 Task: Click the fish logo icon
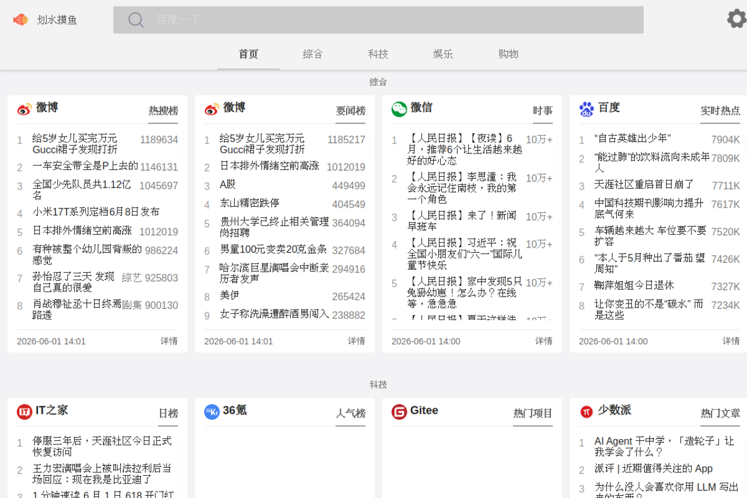tap(20, 20)
